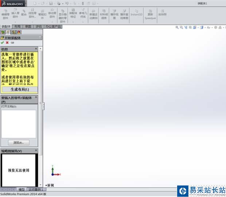Collapse the 缩略图预览 (Thumbnail Preview) section
Screen dimensions: 226x197
36,150
